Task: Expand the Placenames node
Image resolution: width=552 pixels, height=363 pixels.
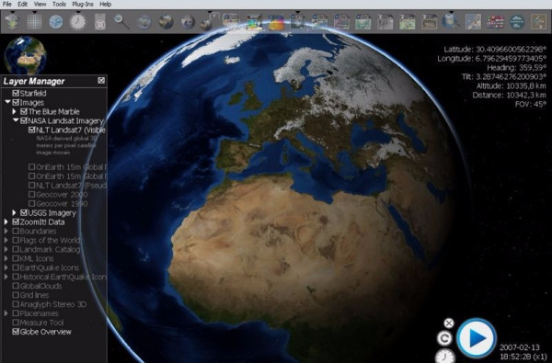Action: pyautogui.click(x=6, y=313)
